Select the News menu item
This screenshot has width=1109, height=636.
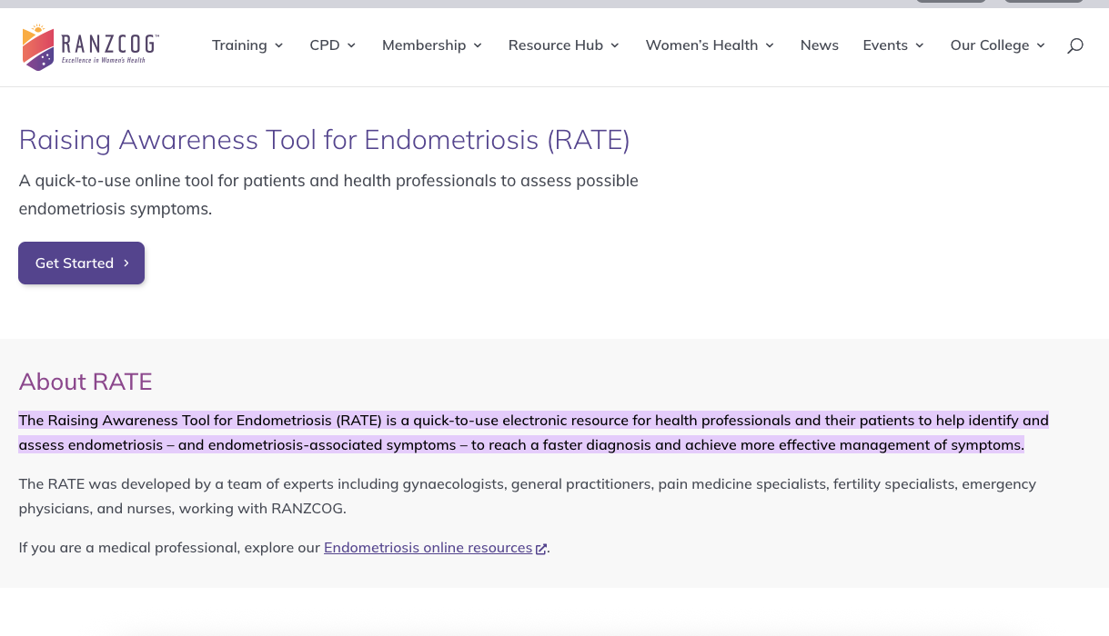click(819, 45)
